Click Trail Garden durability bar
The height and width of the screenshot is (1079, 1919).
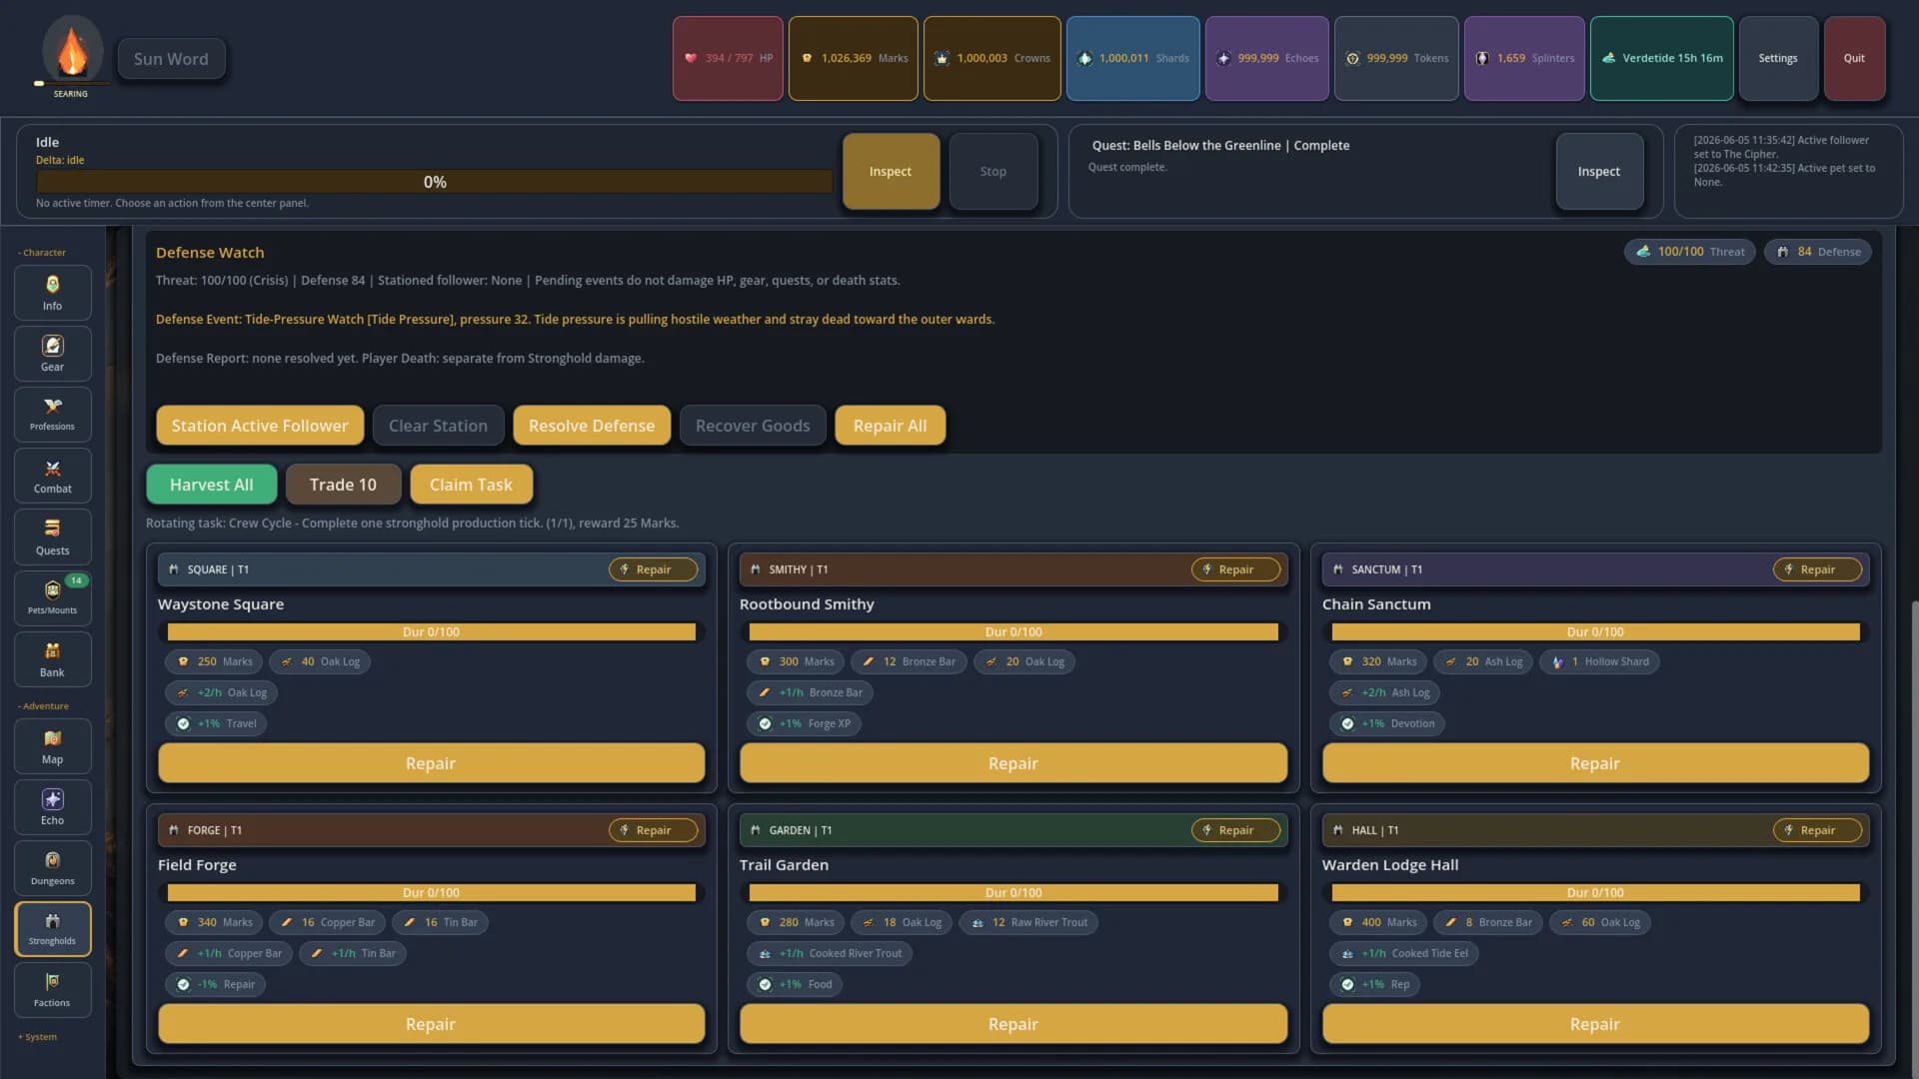(x=1013, y=893)
